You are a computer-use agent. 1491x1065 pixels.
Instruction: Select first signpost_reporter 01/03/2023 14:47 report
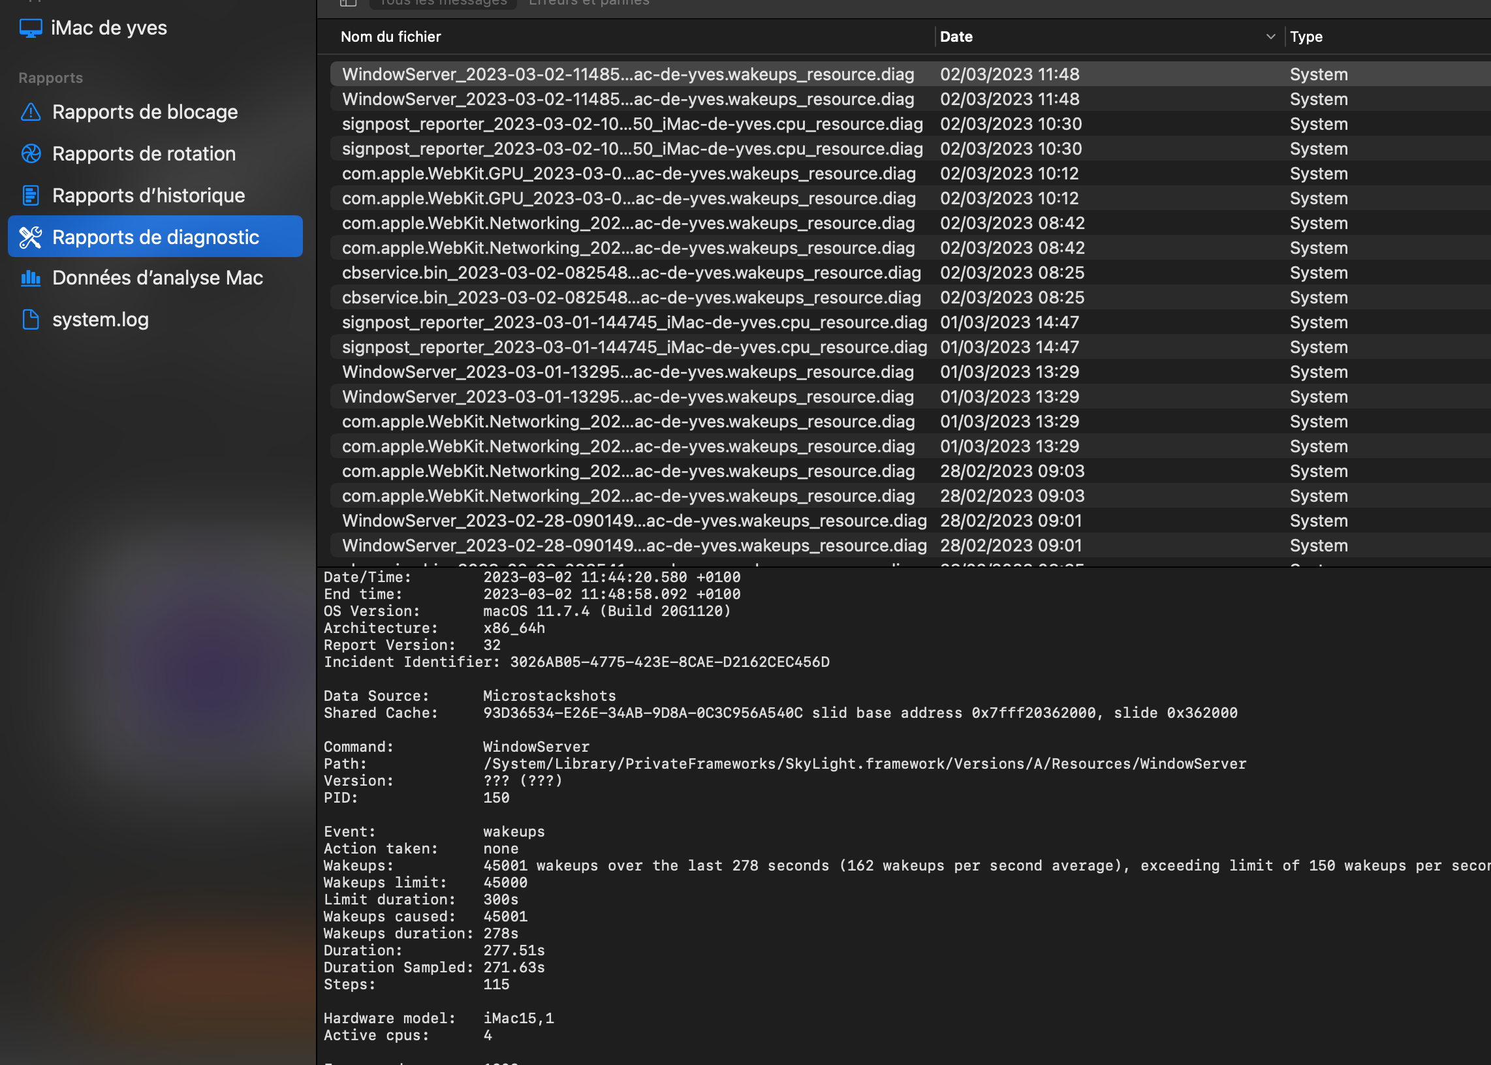(635, 322)
